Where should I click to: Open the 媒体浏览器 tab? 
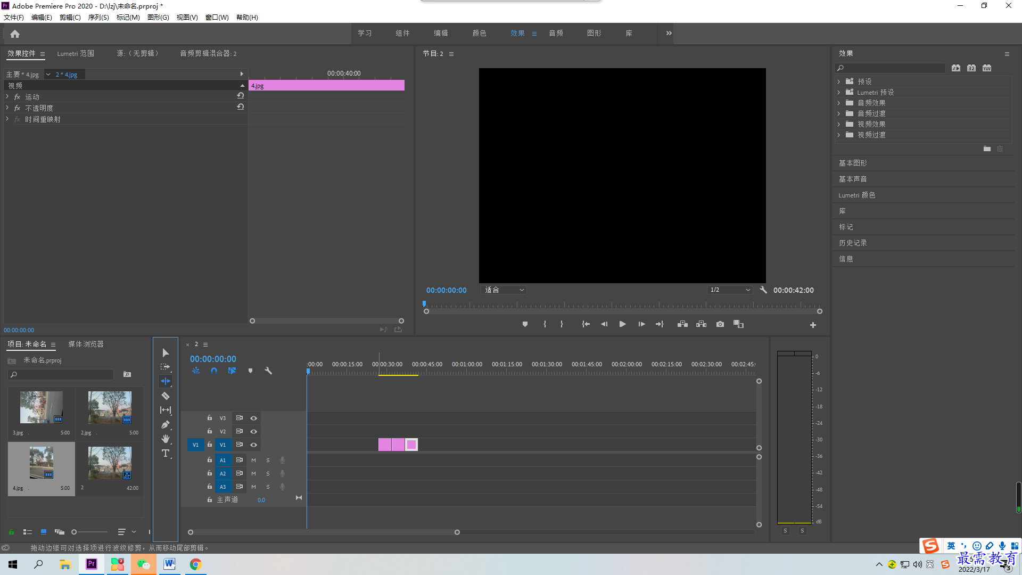pyautogui.click(x=86, y=344)
